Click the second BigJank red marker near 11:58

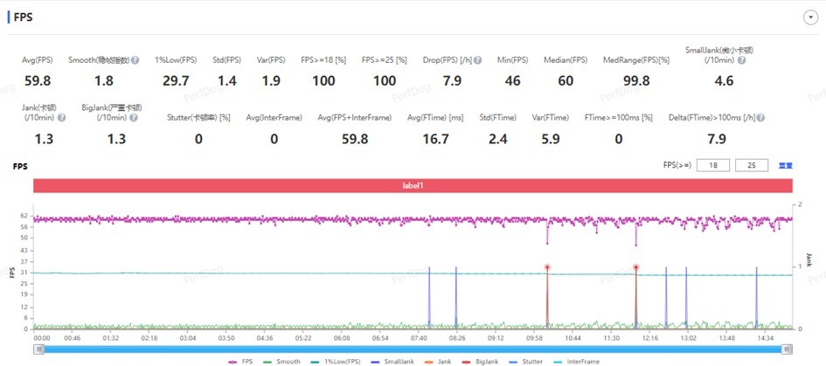tap(635, 267)
